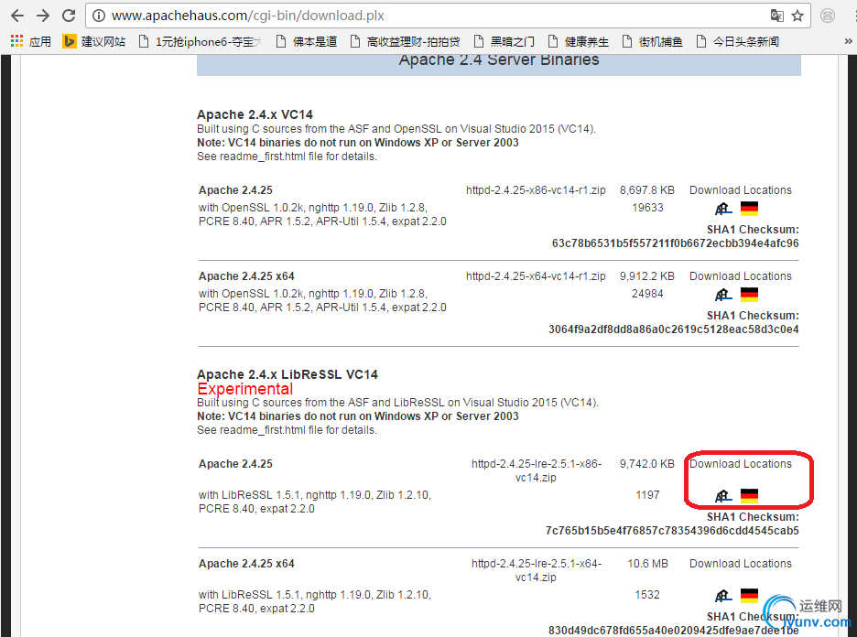
Task: Select the Apache 2.4.x LibreSSL VC14 heading
Action: point(287,374)
